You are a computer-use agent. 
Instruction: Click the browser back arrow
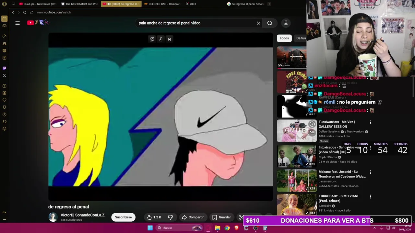pyautogui.click(x=13, y=12)
